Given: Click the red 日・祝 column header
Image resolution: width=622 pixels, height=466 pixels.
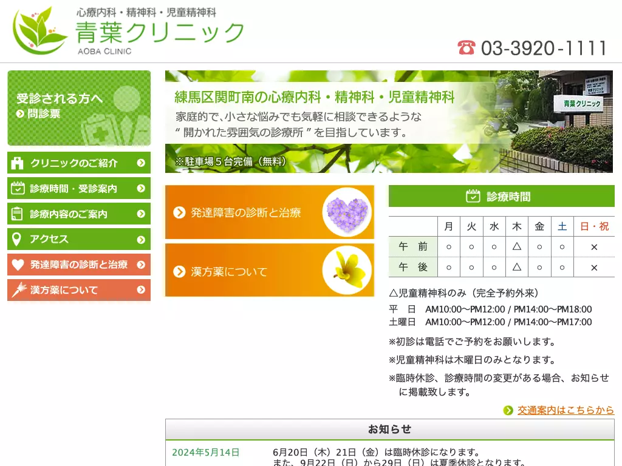Looking at the screenshot, I should pyautogui.click(x=594, y=227).
